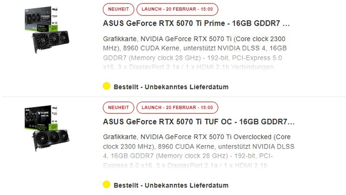Select the NEUHEIT badge on the Prime listing
The height and width of the screenshot is (195, 346).
click(x=118, y=9)
